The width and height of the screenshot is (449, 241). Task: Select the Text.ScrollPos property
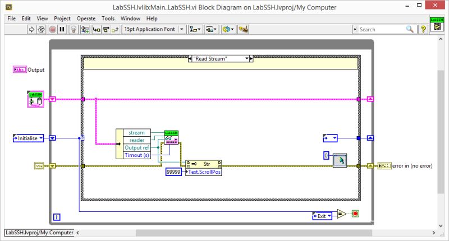pyautogui.click(x=203, y=172)
